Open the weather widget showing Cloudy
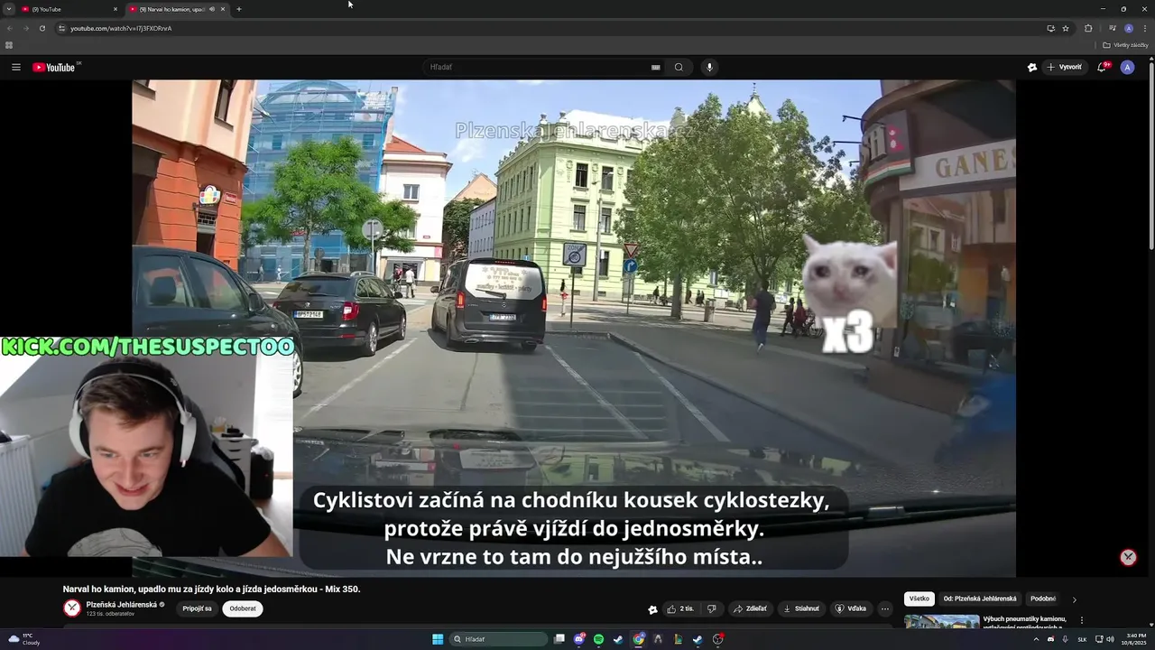1155x650 pixels. point(24,639)
